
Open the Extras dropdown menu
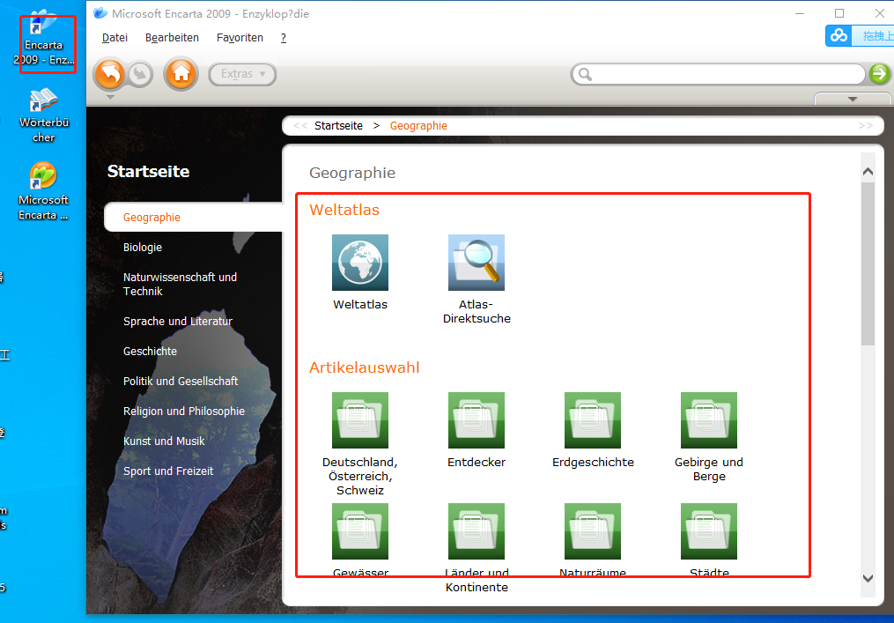click(242, 74)
